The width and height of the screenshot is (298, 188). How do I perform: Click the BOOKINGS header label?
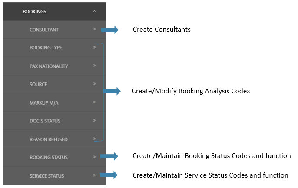pyautogui.click(x=34, y=12)
